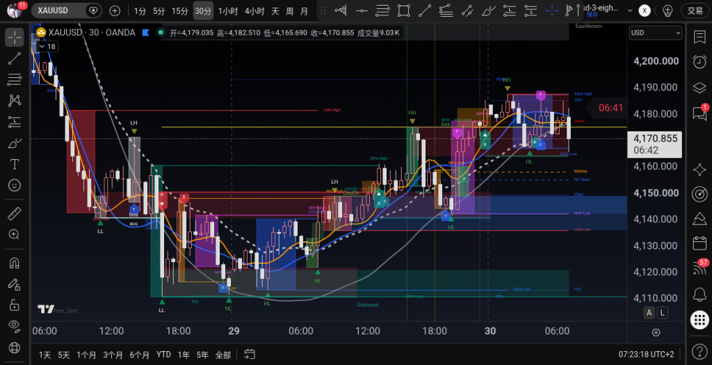Open the notifications bell icon

pos(699,295)
